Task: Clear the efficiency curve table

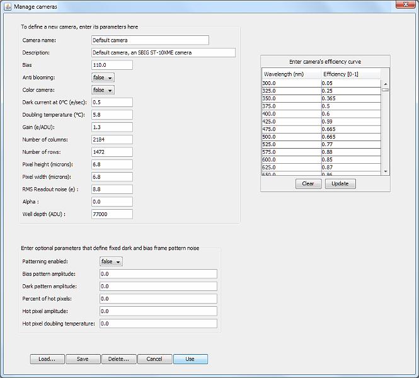Action: tap(308, 184)
